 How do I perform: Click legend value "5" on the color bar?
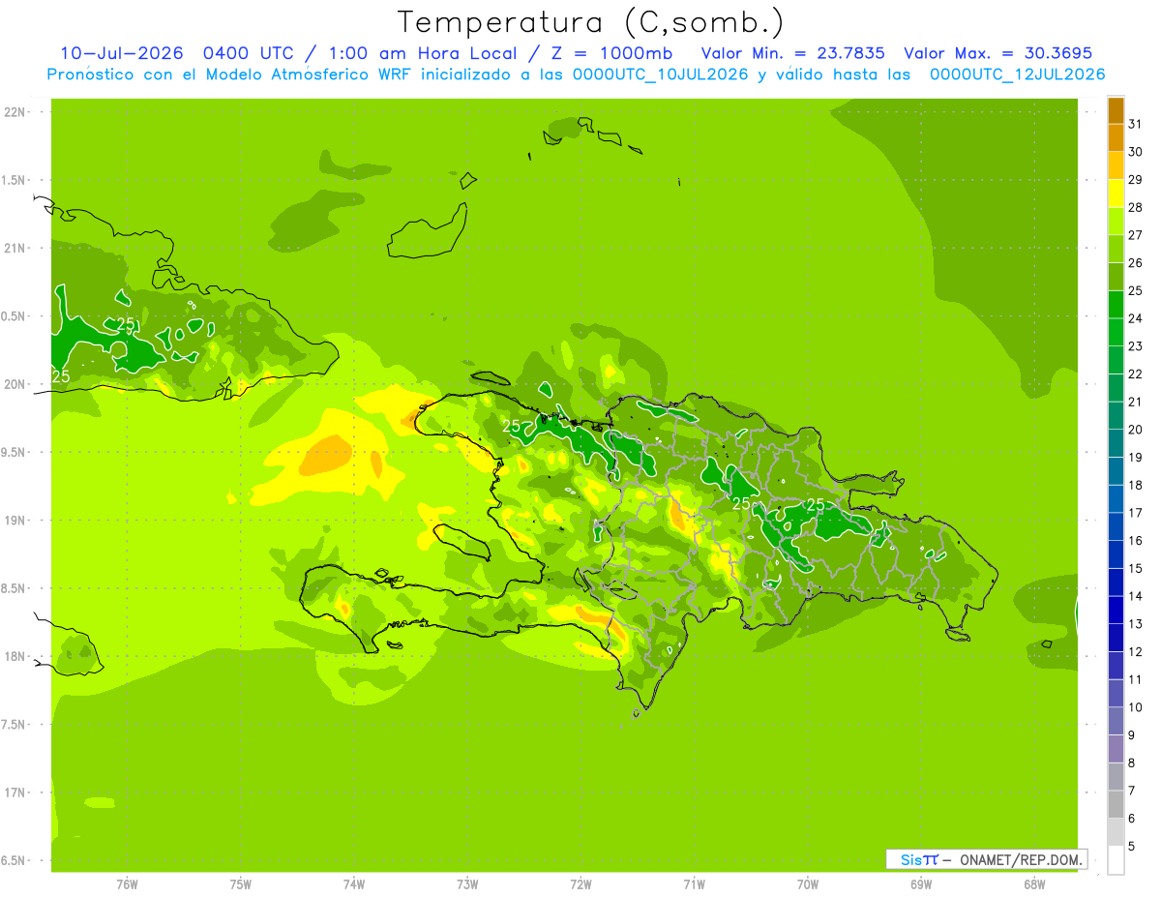(1132, 846)
